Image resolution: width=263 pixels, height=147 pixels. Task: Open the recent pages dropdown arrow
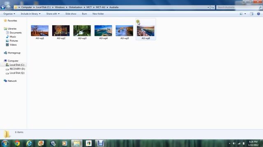tap(12, 7)
